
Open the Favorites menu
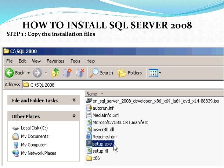tap(55, 61)
